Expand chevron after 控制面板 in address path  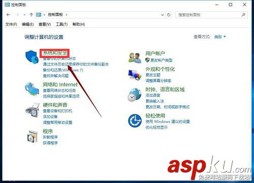[x=67, y=15]
